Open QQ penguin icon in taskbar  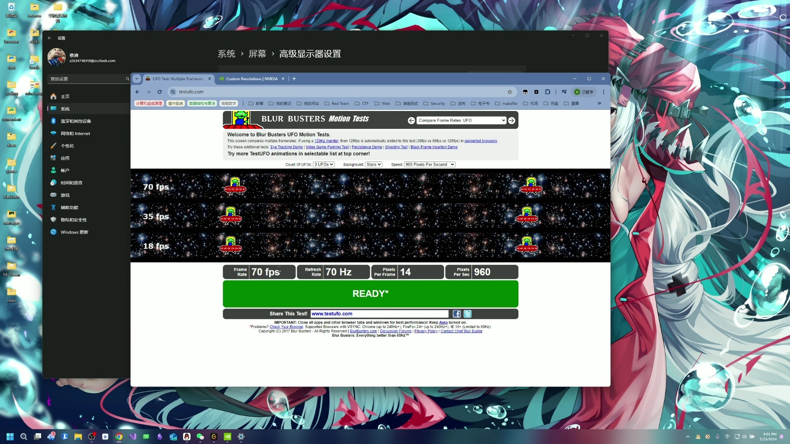[187, 437]
